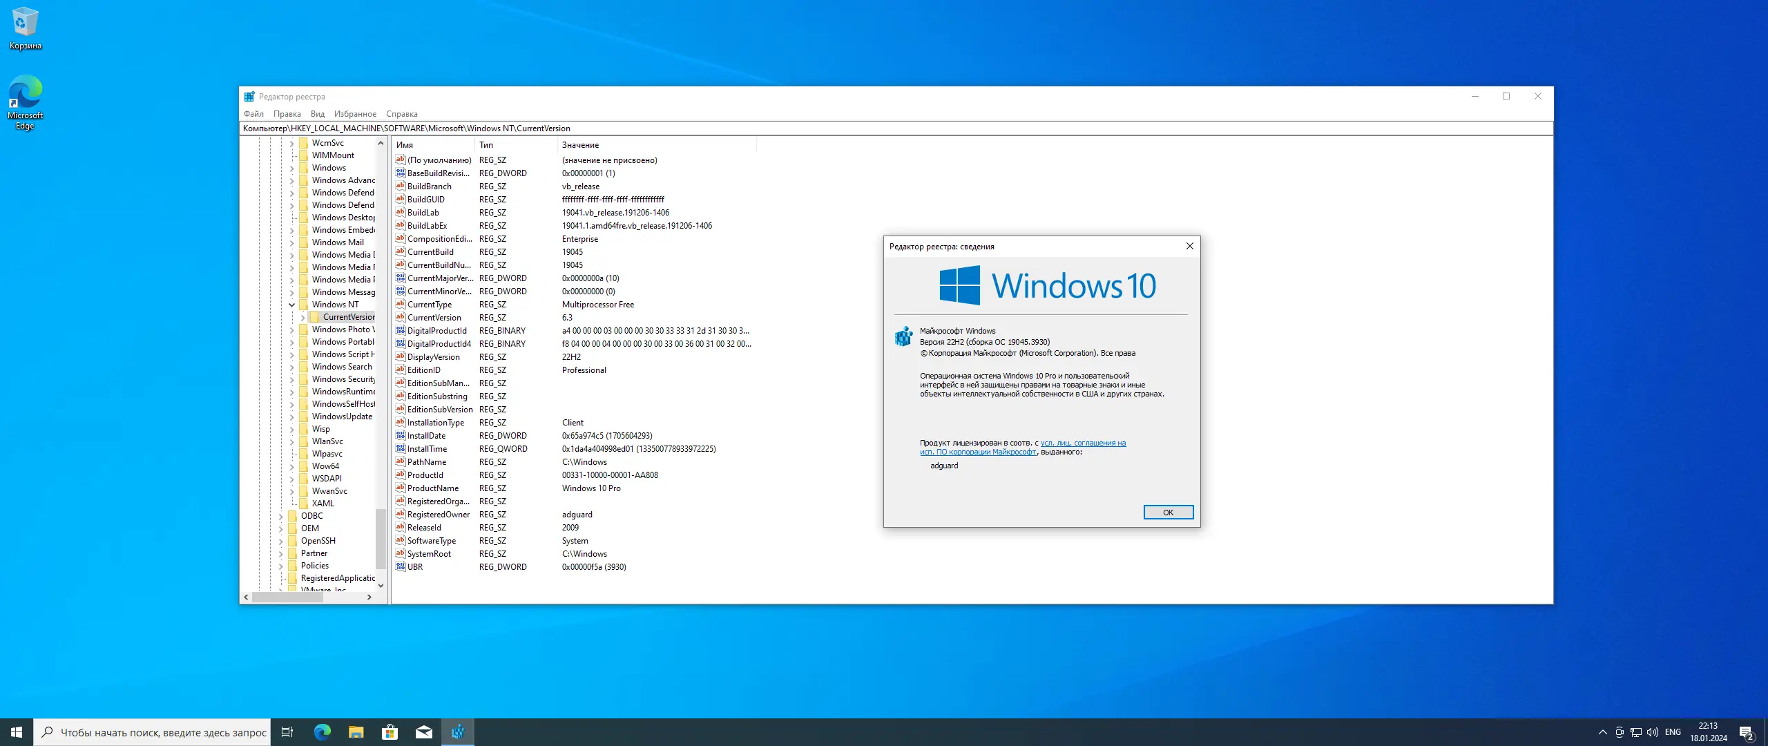Open File Explorer from the taskbar

[x=356, y=732]
